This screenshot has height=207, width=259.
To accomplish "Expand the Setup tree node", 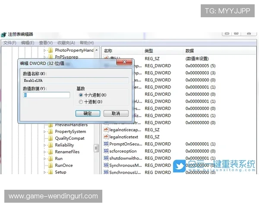I will [44, 172].
